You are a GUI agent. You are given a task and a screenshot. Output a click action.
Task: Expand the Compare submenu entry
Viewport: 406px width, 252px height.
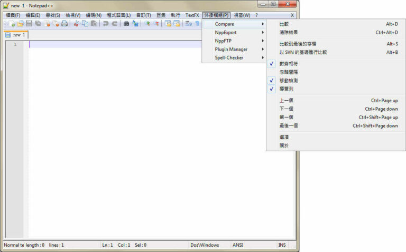pos(234,24)
